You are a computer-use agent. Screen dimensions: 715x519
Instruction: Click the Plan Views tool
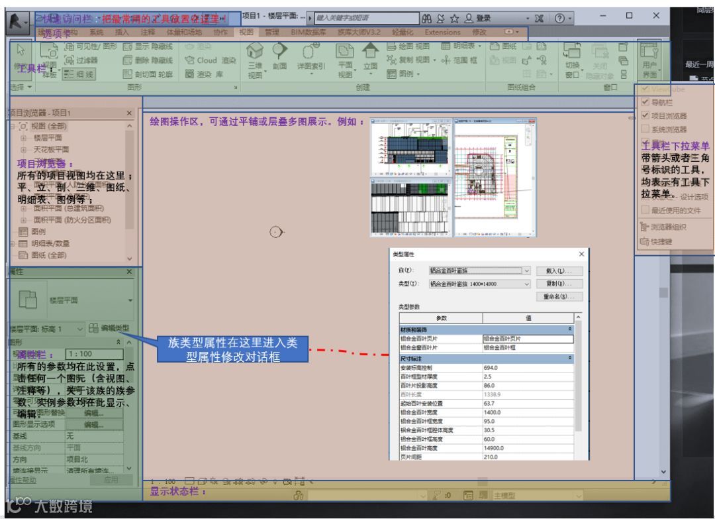[345, 61]
